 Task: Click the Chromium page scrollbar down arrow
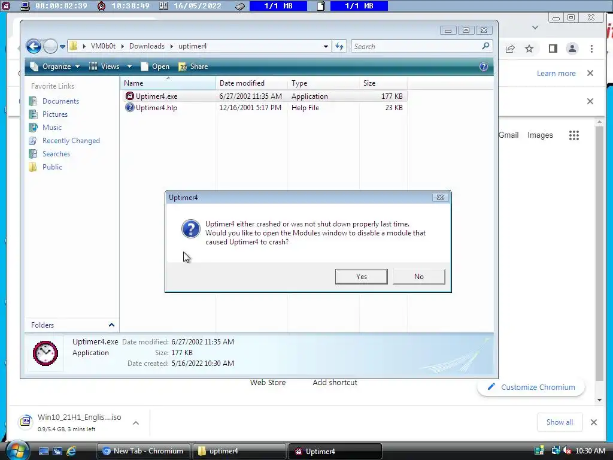[x=599, y=400]
